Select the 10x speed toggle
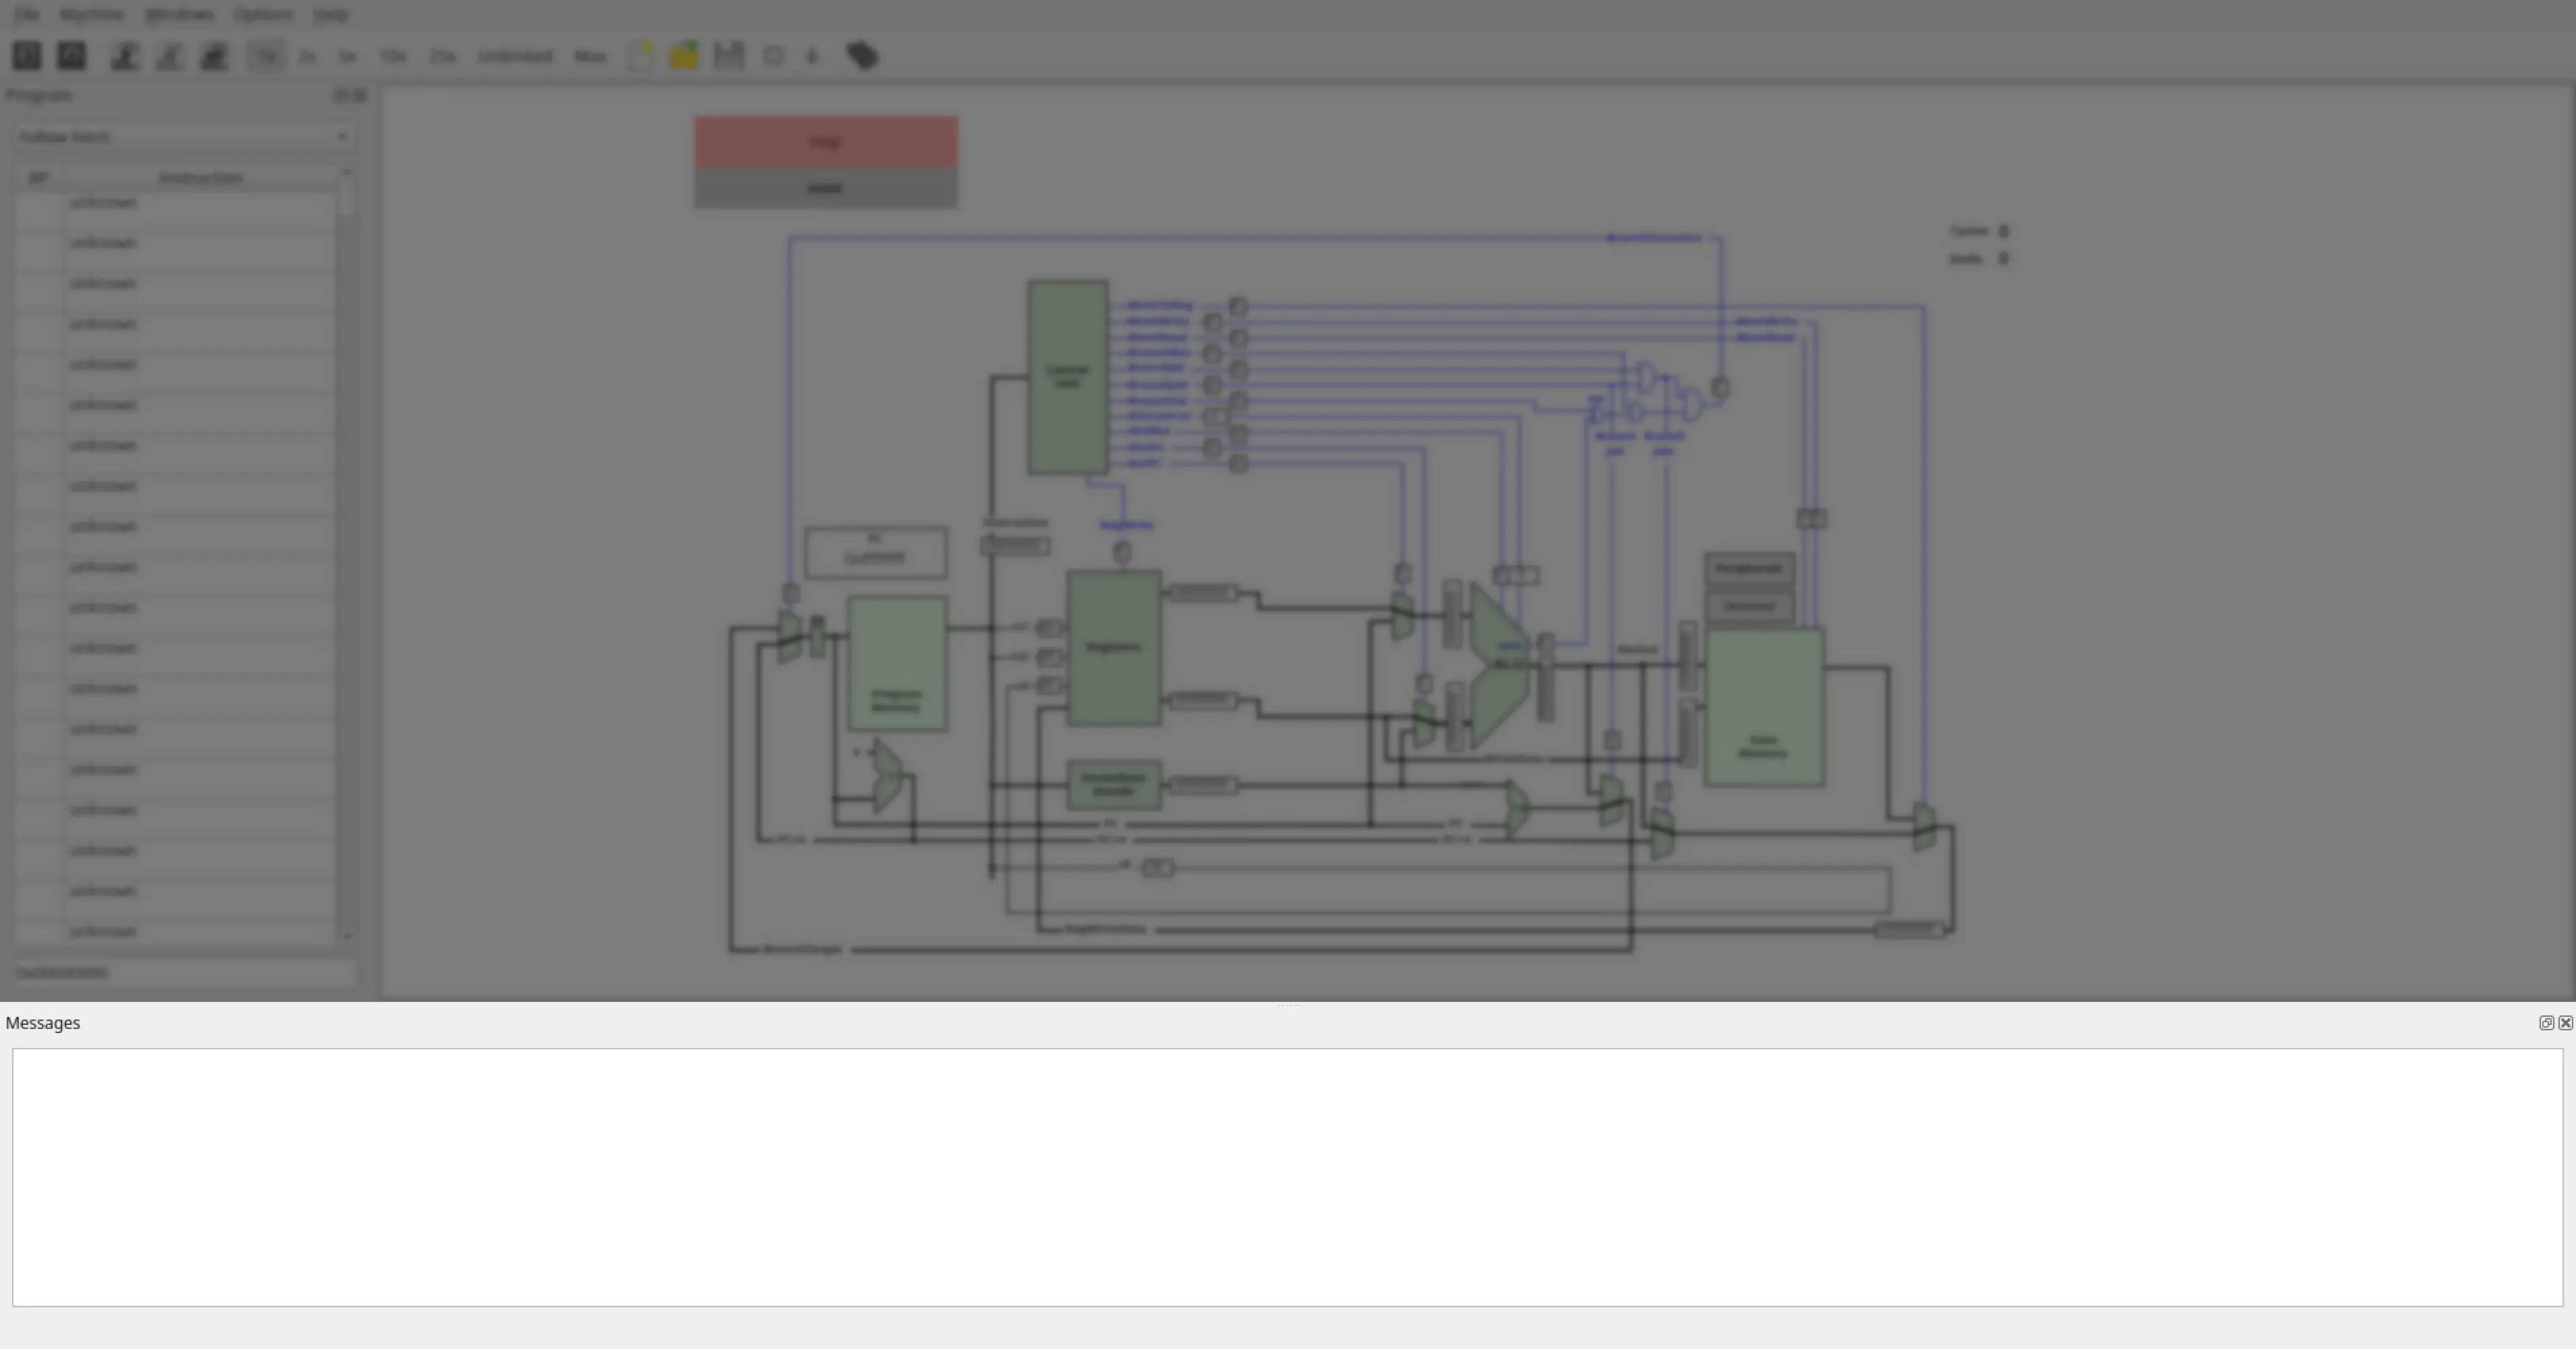2576x1349 pixels. pyautogui.click(x=392, y=56)
